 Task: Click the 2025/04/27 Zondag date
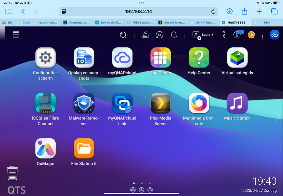click(259, 190)
